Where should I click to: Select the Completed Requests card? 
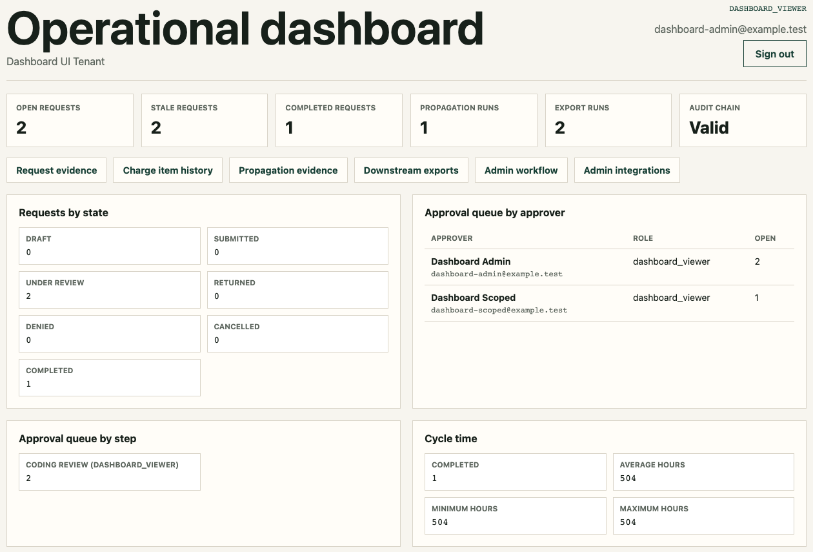pos(339,120)
